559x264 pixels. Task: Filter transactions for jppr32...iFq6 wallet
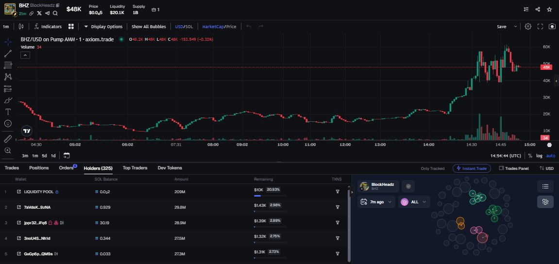point(337,223)
